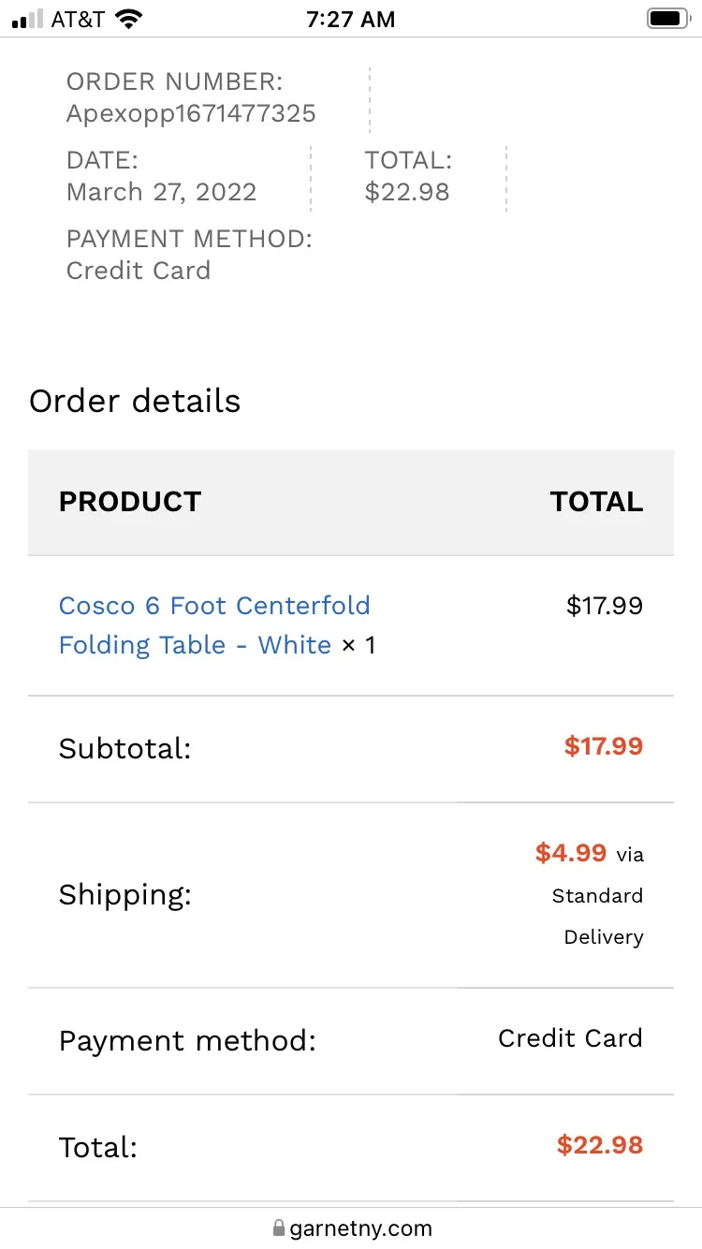The image size is (702, 1249).
Task: Select order number Apexopp1671477325
Action: point(191,114)
